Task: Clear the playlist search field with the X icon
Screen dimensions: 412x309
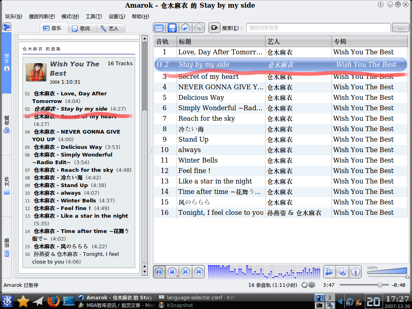Action: (214, 28)
